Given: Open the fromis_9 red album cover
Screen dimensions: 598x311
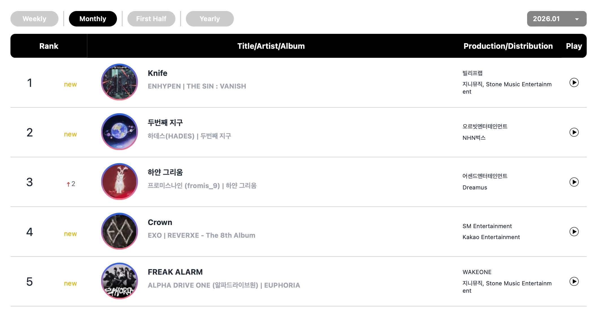Looking at the screenshot, I should pyautogui.click(x=119, y=182).
